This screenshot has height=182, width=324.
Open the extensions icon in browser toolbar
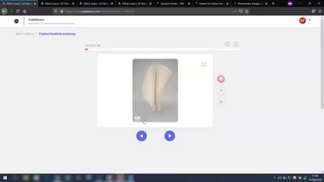[313, 11]
